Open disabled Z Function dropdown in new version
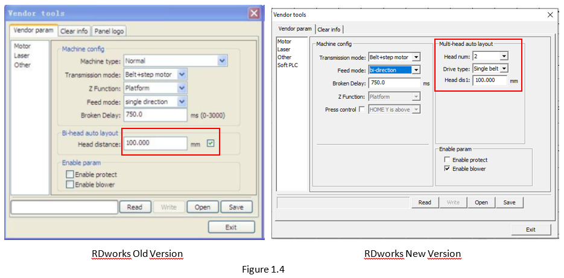This screenshot has width=564, height=278. [x=394, y=96]
